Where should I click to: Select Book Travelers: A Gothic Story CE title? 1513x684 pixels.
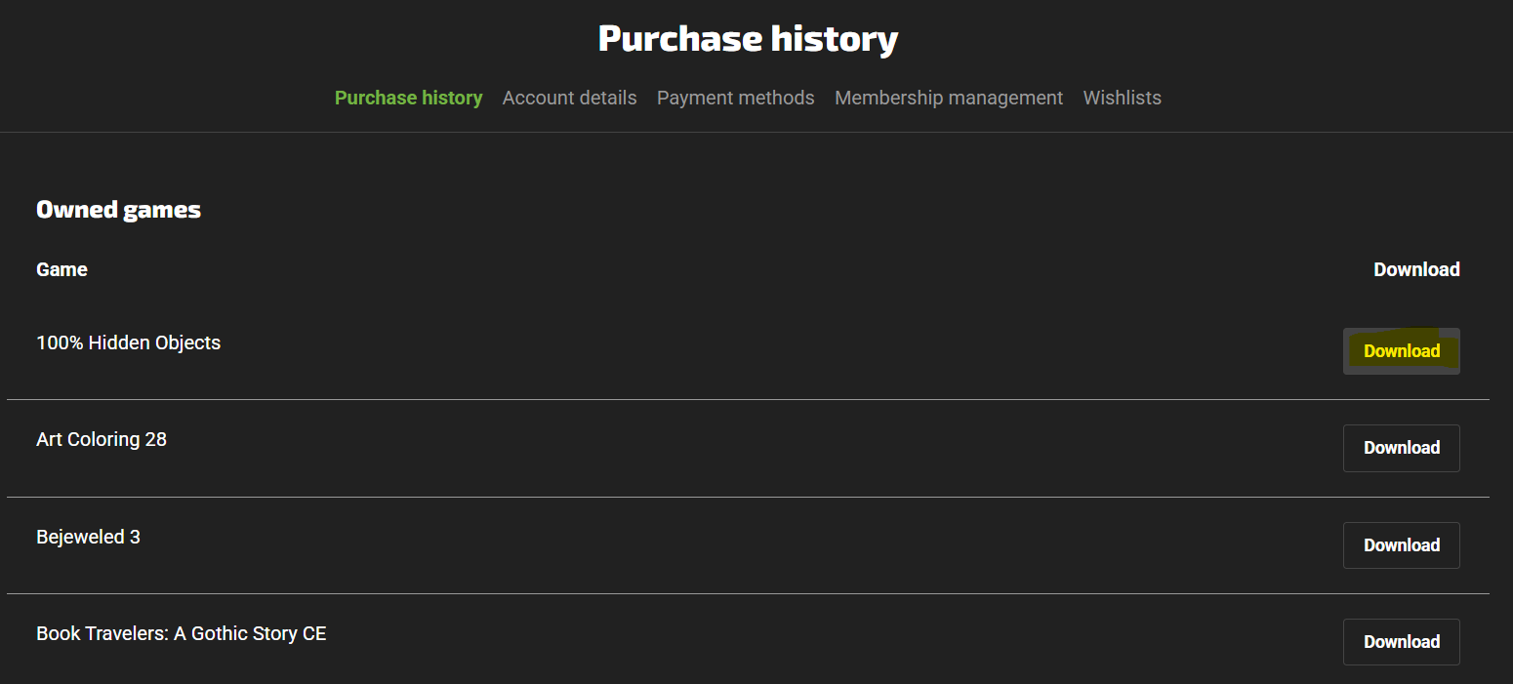coord(181,633)
